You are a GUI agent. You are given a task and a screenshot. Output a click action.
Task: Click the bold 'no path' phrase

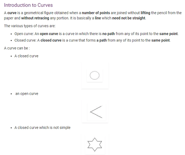point(109,34)
